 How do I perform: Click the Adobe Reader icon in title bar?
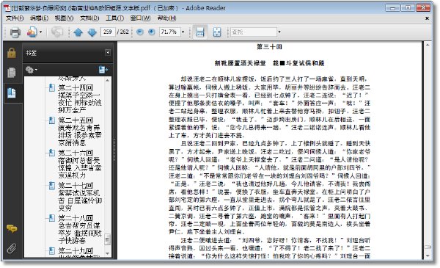[x=7, y=8]
